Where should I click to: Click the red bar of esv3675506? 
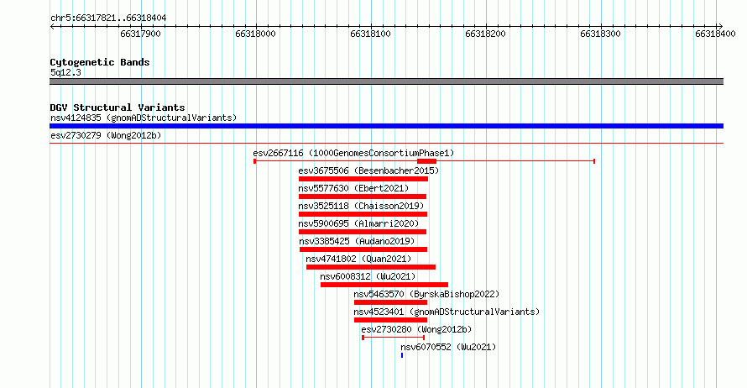click(x=363, y=179)
